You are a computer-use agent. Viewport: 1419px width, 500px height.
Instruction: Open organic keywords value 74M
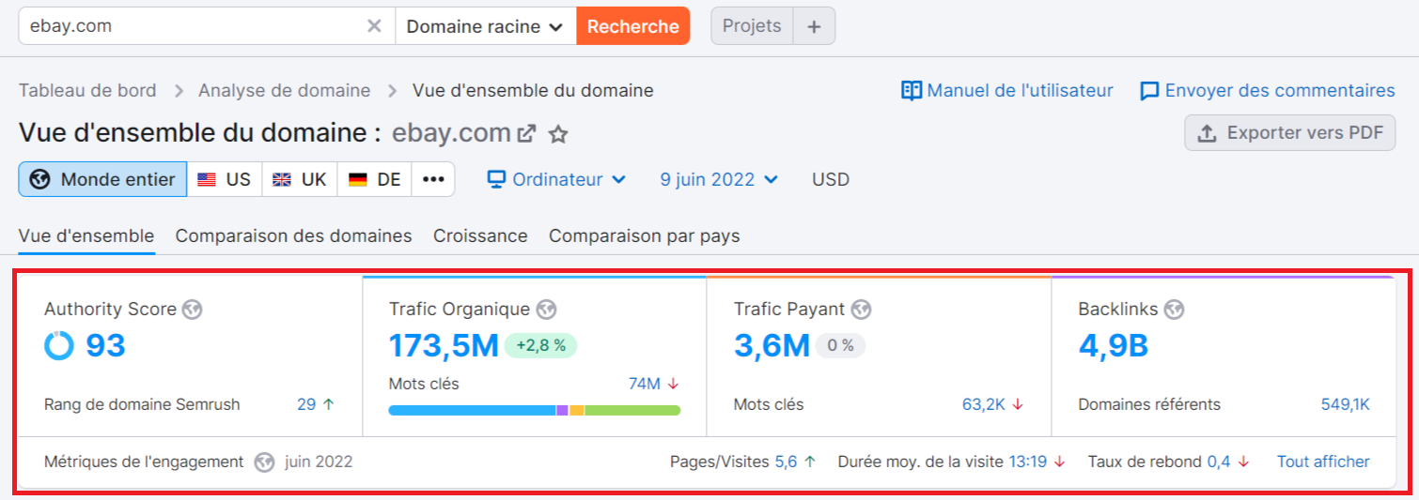tap(645, 383)
